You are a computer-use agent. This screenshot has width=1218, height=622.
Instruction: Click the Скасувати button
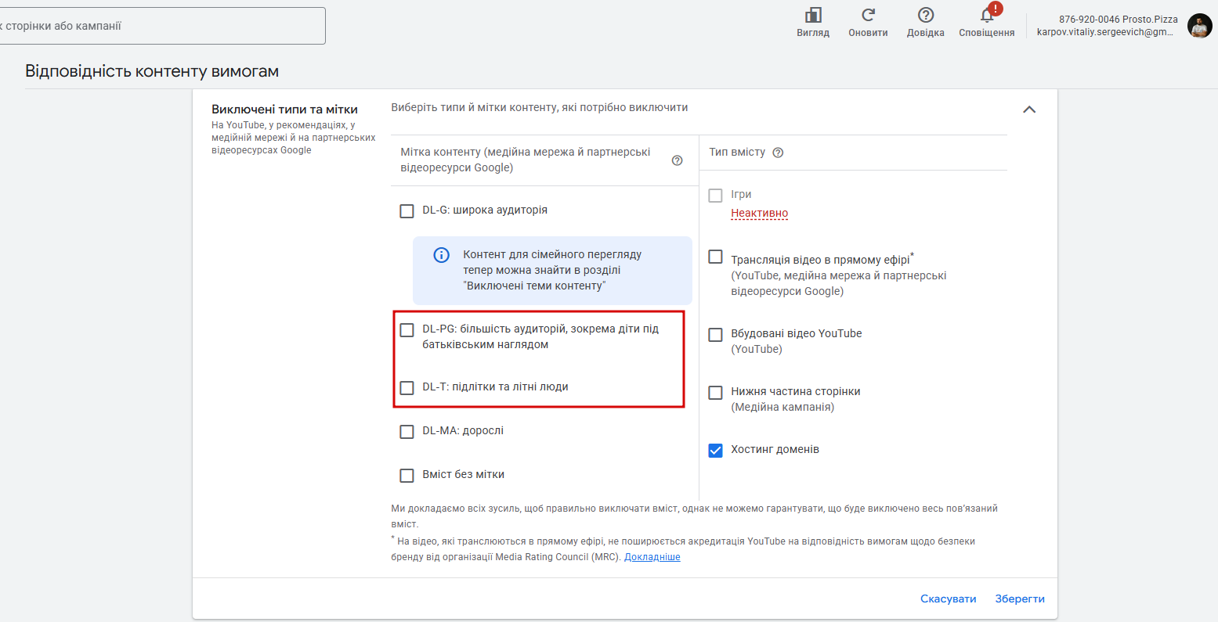click(948, 599)
